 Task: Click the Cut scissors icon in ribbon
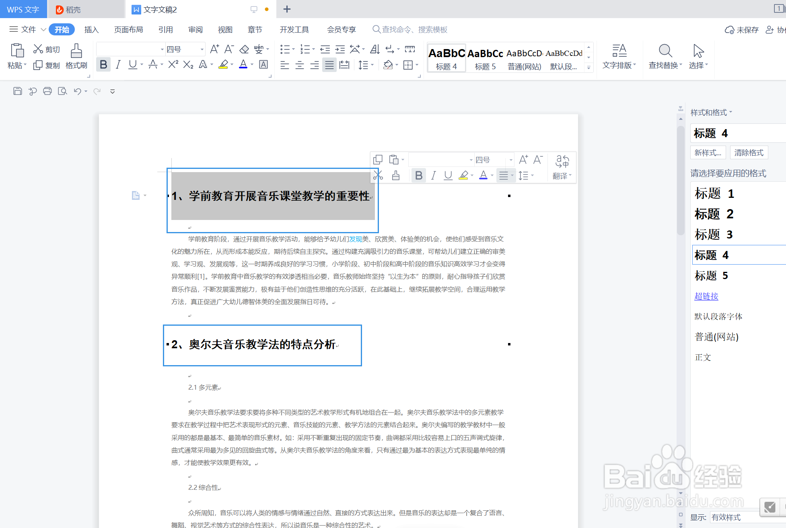[38, 49]
